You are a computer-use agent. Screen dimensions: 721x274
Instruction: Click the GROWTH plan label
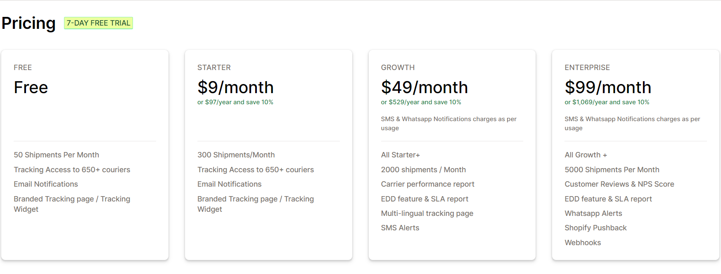(398, 68)
